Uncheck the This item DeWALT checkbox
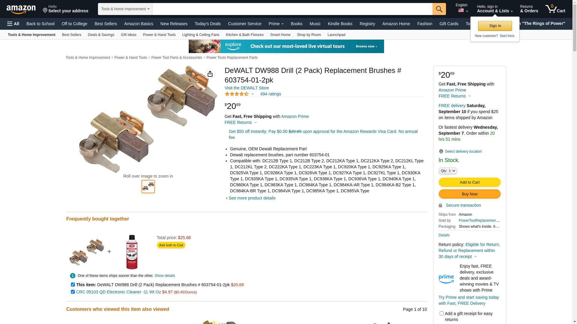 (x=73, y=284)
